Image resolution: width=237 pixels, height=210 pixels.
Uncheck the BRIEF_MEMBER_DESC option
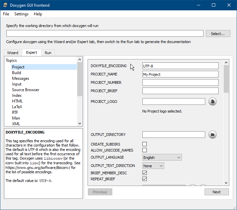coord(145,173)
